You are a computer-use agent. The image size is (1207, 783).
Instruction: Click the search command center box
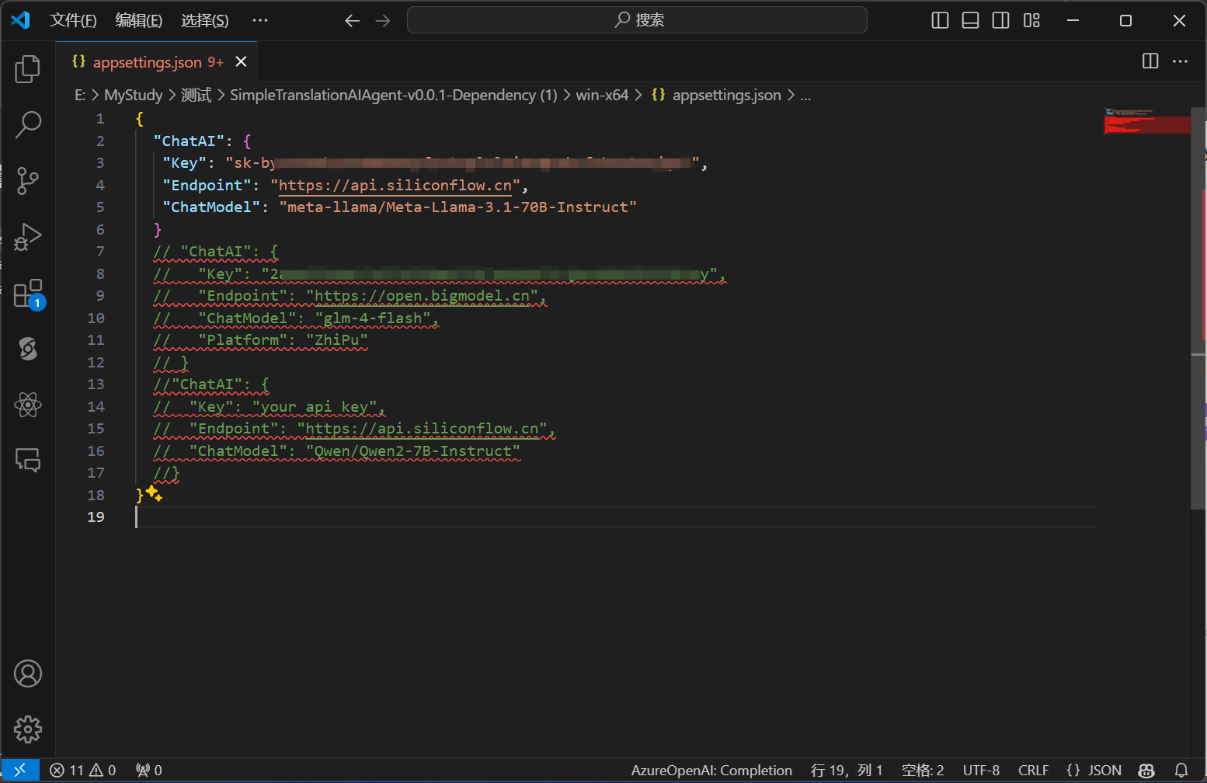tap(637, 20)
